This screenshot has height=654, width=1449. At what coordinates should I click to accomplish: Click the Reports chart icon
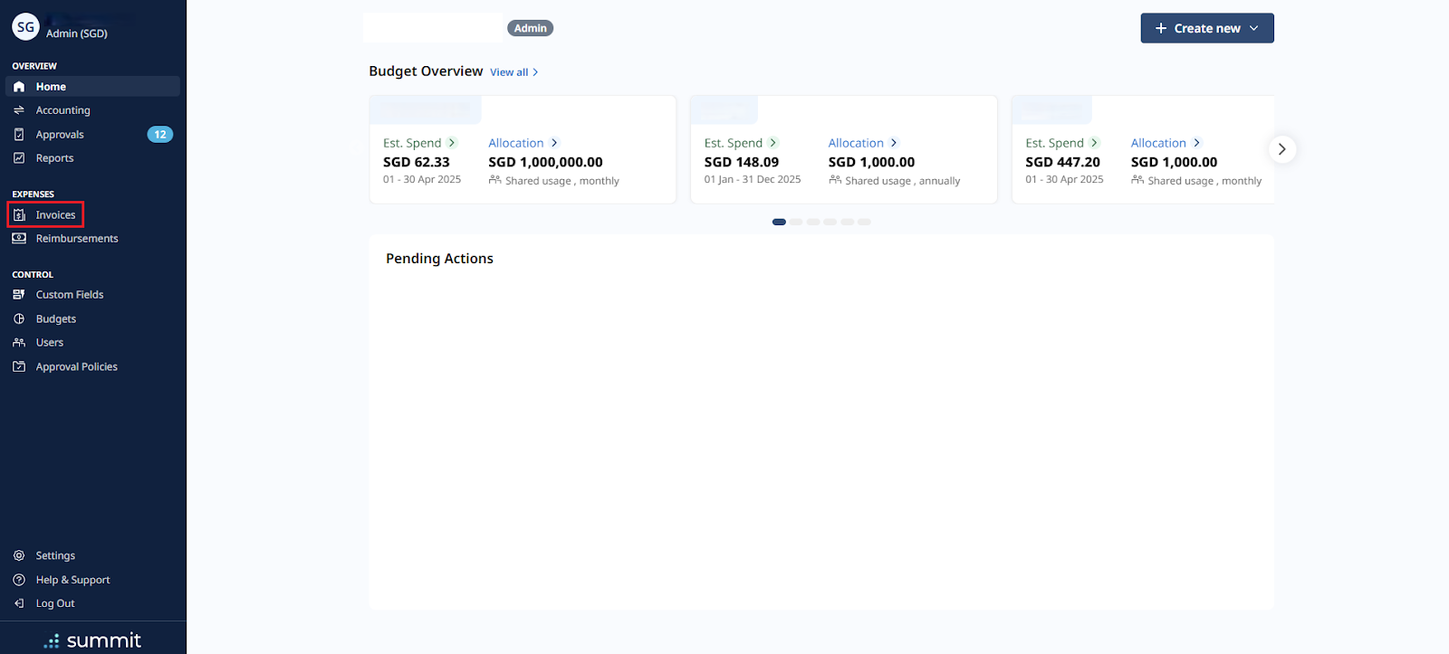click(19, 158)
